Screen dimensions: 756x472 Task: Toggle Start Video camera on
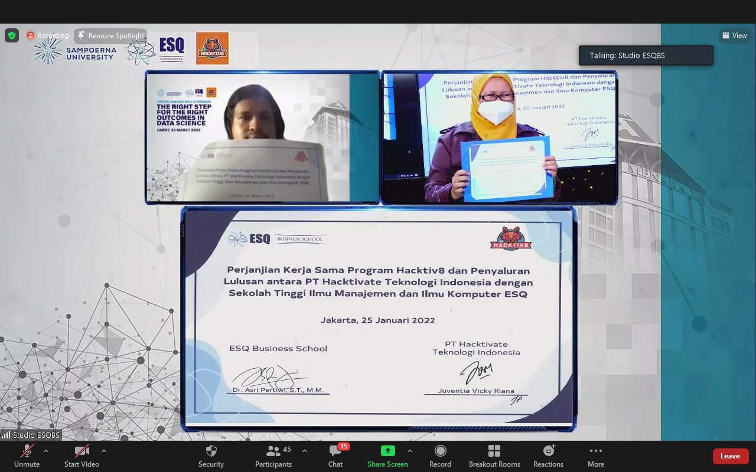coord(82,455)
